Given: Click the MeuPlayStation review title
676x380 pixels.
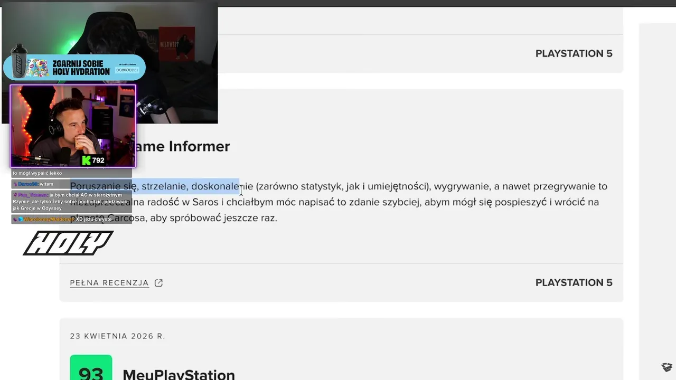Looking at the screenshot, I should tap(179, 375).
